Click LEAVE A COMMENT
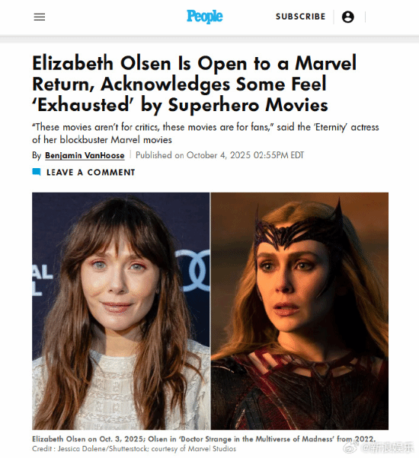This screenshot has height=458, width=419. (x=91, y=173)
